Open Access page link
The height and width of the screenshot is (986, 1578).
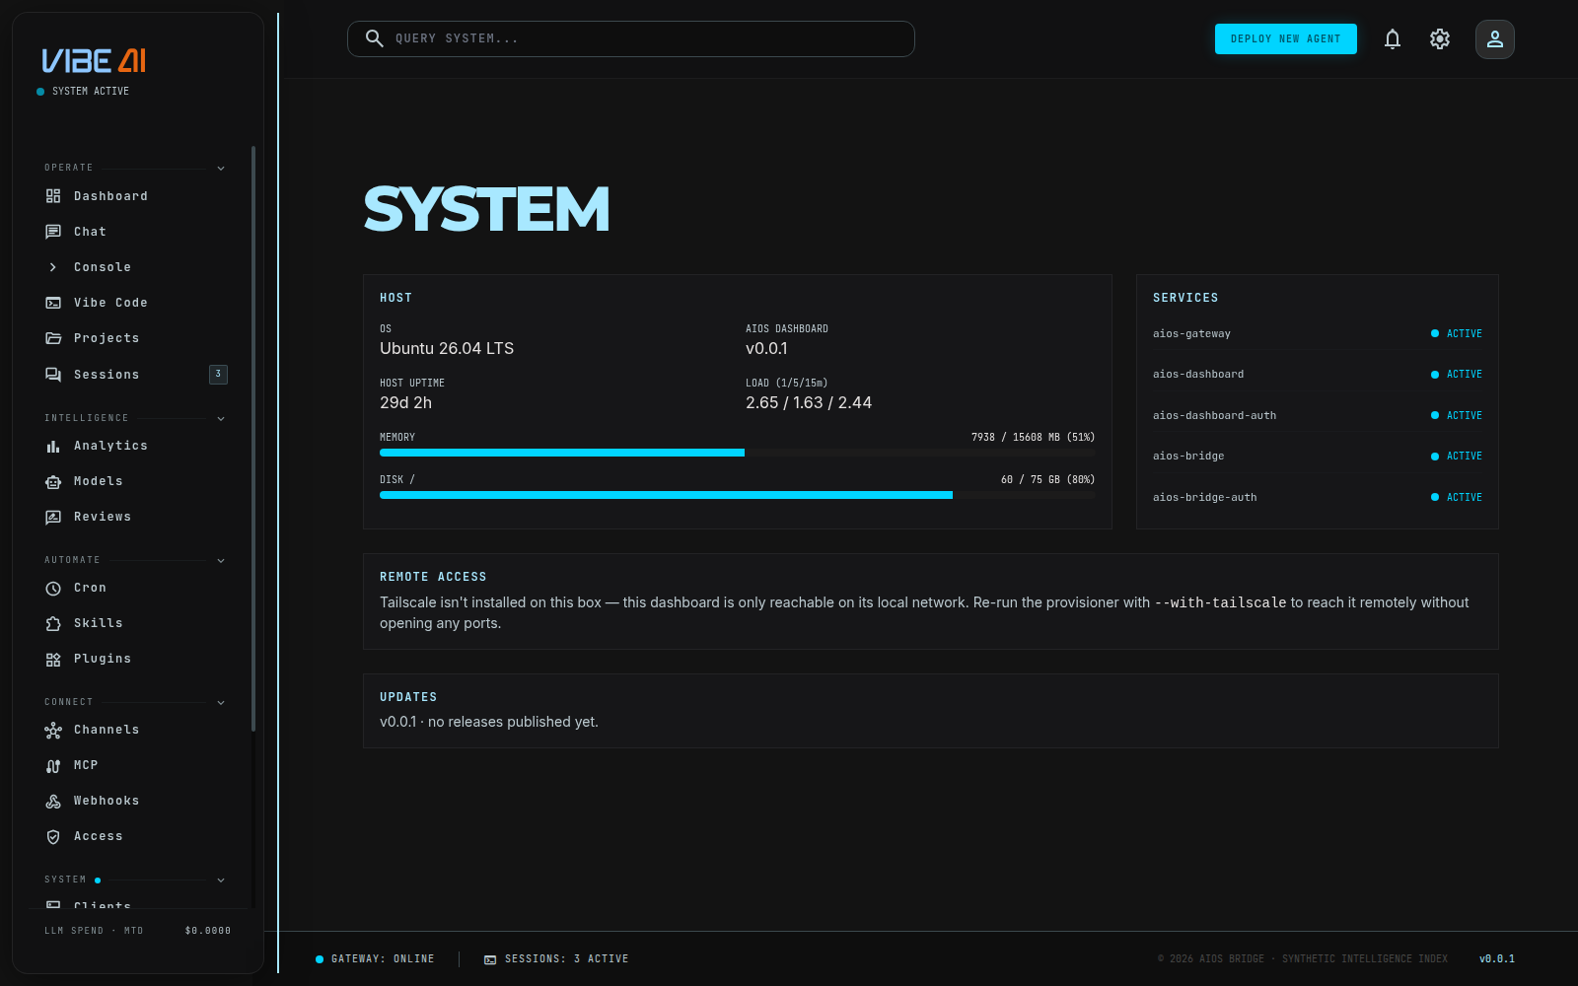136,836
